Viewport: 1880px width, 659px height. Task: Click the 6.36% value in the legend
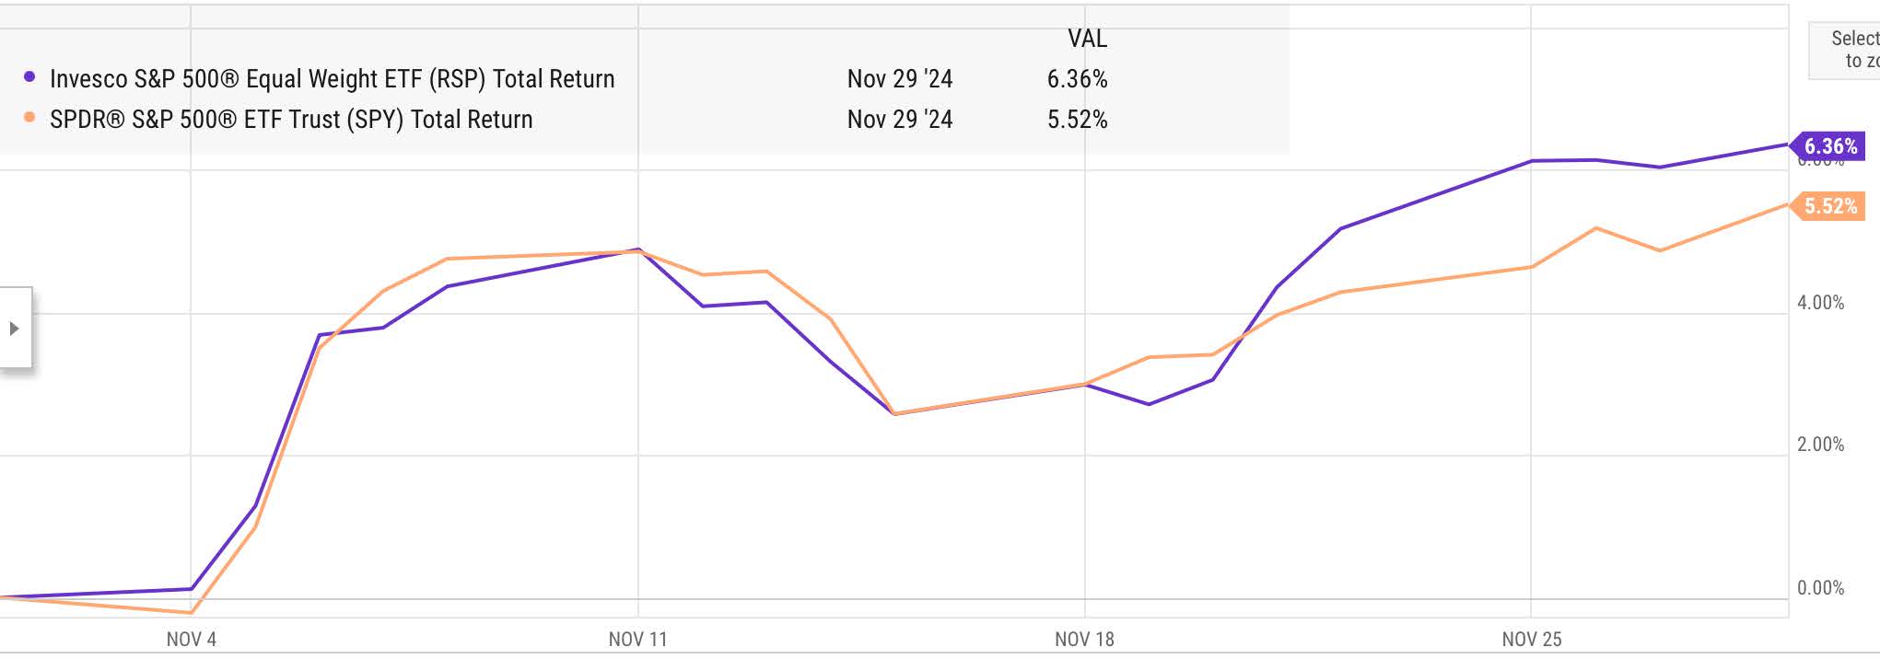coord(1077,79)
